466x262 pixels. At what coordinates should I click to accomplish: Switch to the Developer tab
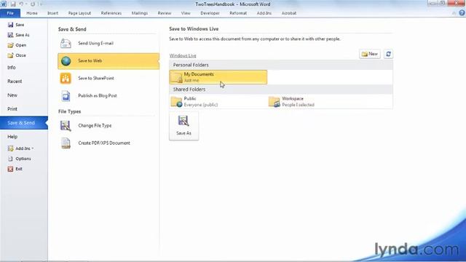coord(210,13)
